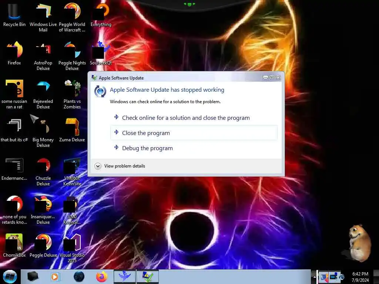Click the network tray icon

click(333, 277)
